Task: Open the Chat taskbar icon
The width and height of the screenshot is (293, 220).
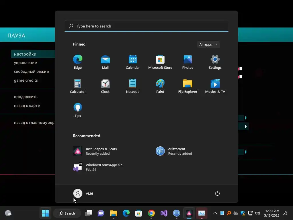Action: pos(101,213)
